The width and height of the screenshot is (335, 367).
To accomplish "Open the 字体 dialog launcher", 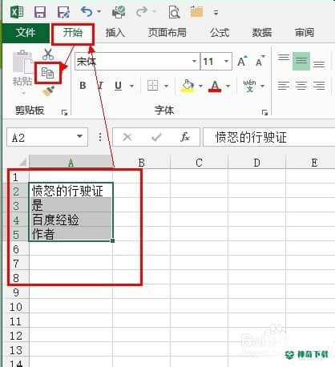I will click(264, 113).
